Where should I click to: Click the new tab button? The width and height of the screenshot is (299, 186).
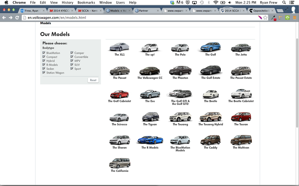[280, 11]
